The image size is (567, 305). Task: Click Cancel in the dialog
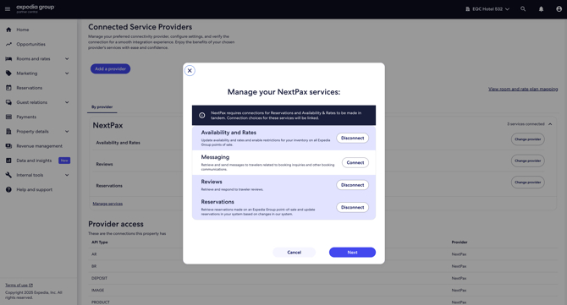click(x=294, y=253)
